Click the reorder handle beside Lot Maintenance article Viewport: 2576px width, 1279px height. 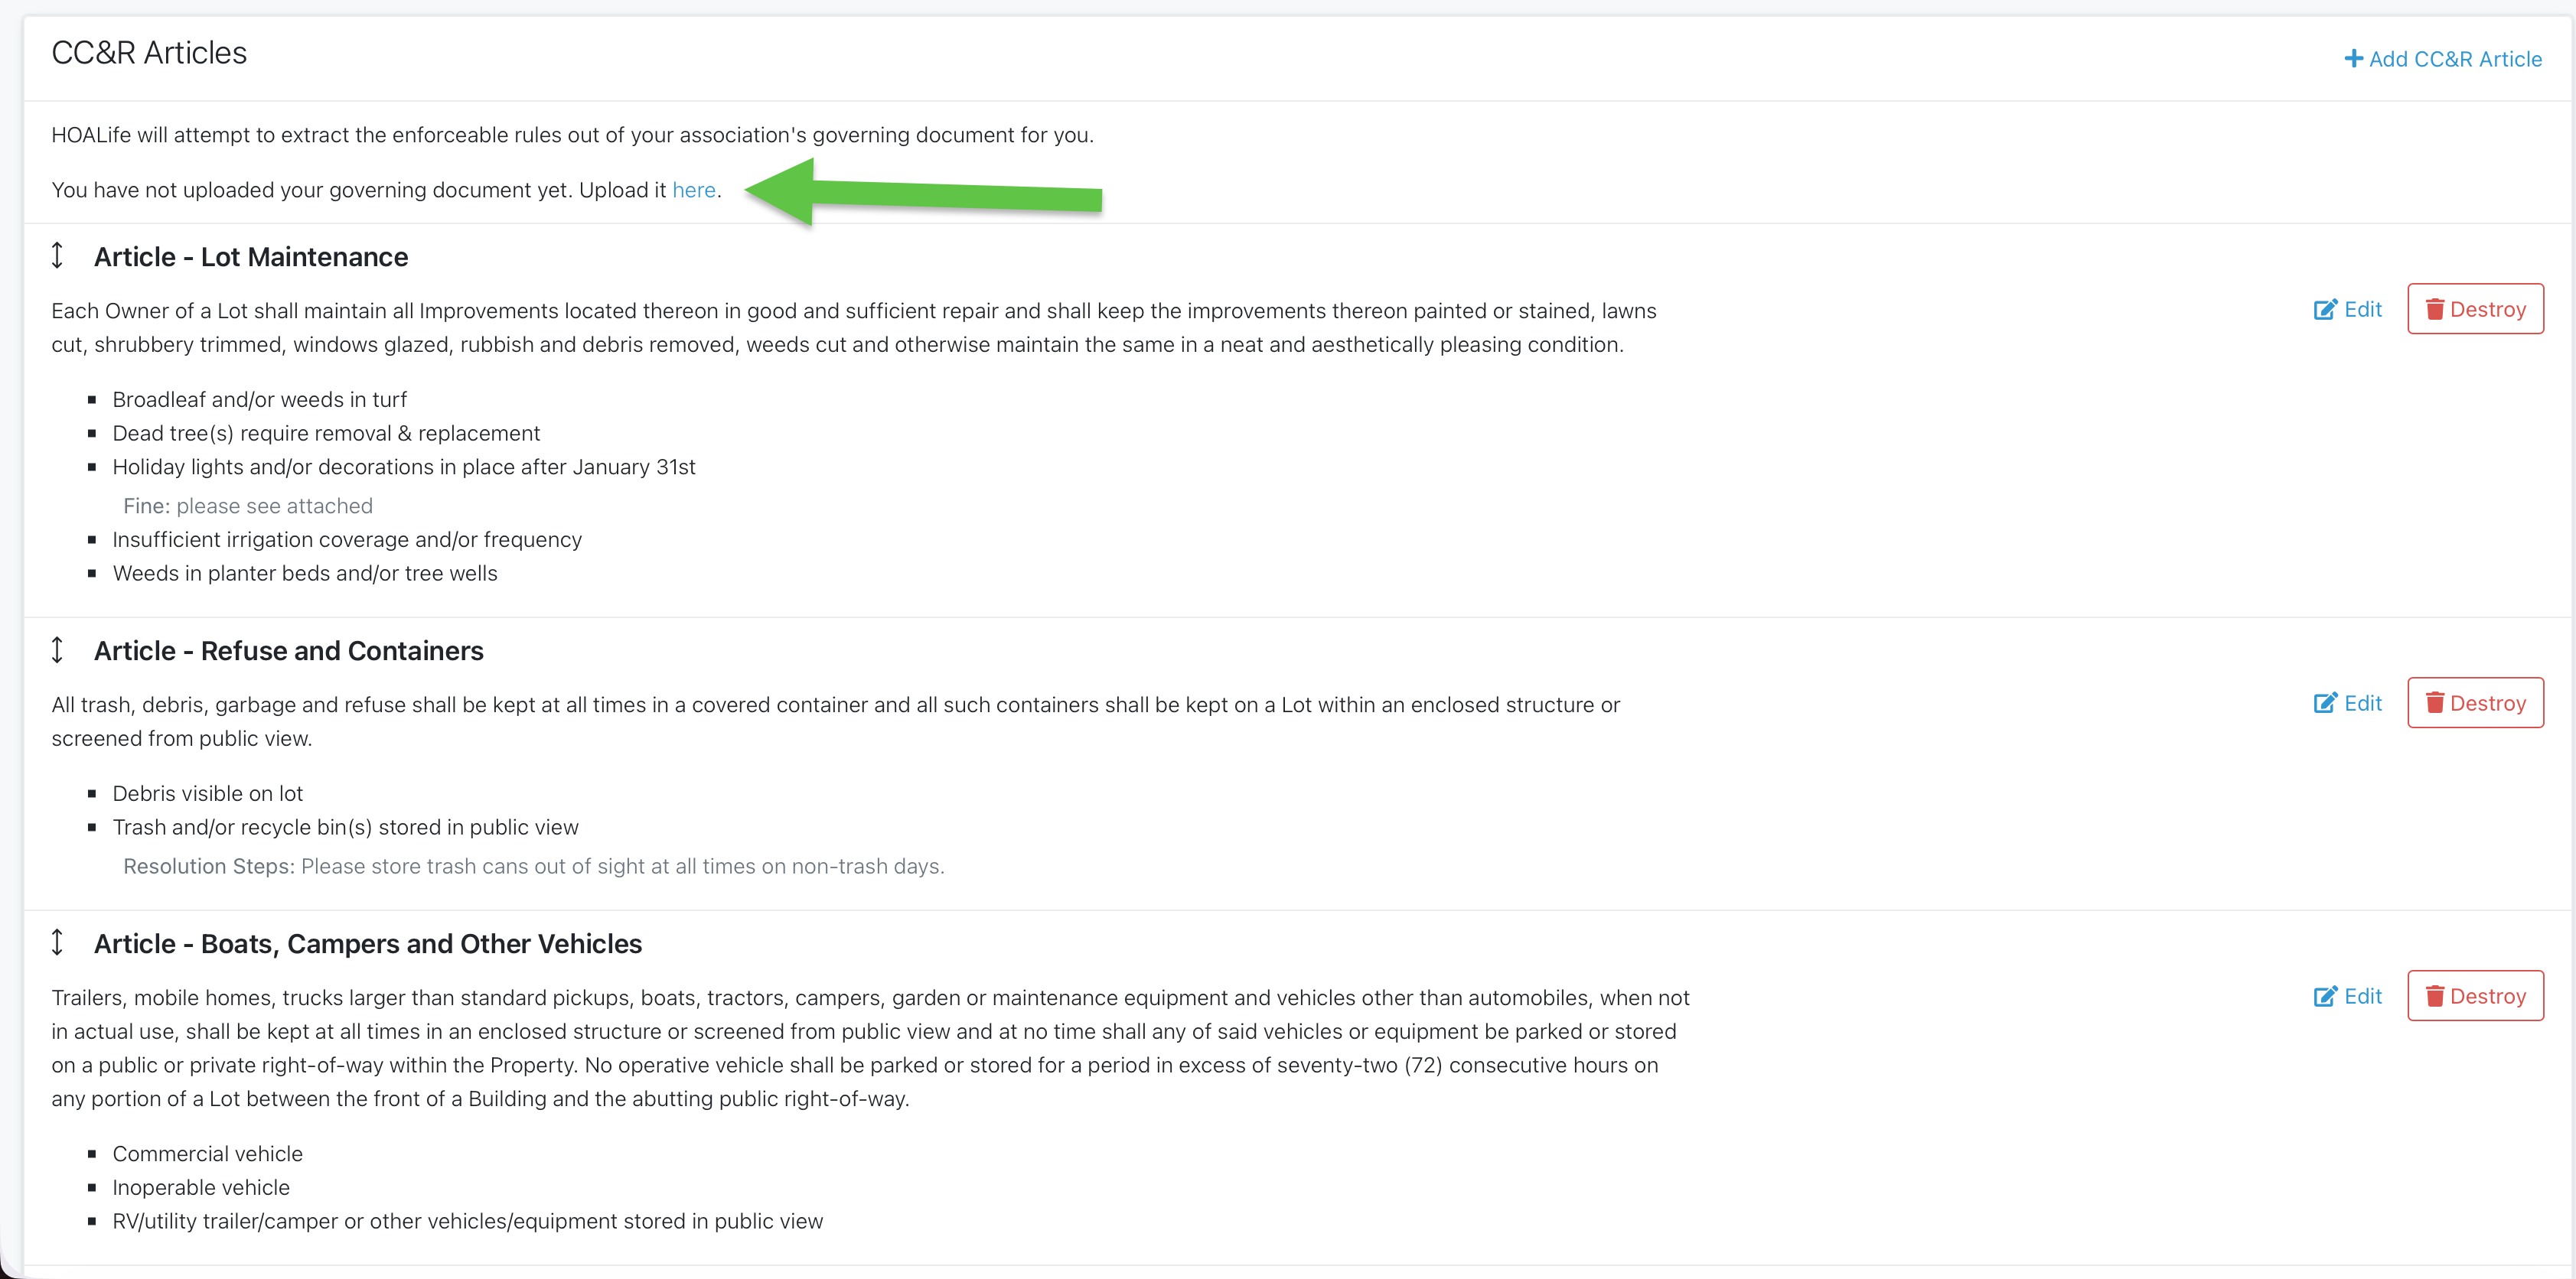click(57, 255)
